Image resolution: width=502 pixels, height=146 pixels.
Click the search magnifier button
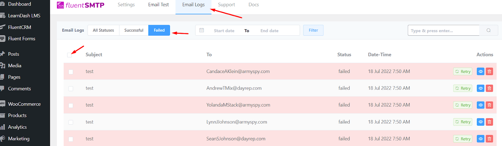coord(489,30)
